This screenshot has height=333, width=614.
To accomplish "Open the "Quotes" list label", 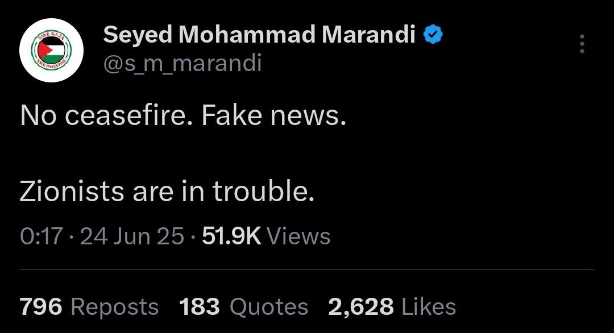I will pyautogui.click(x=269, y=307).
